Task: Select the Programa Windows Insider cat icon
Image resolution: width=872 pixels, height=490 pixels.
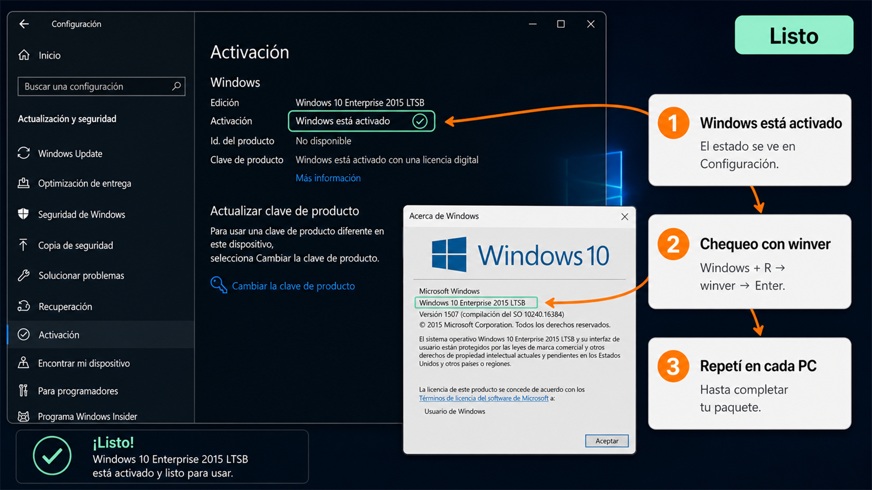Action: point(23,416)
